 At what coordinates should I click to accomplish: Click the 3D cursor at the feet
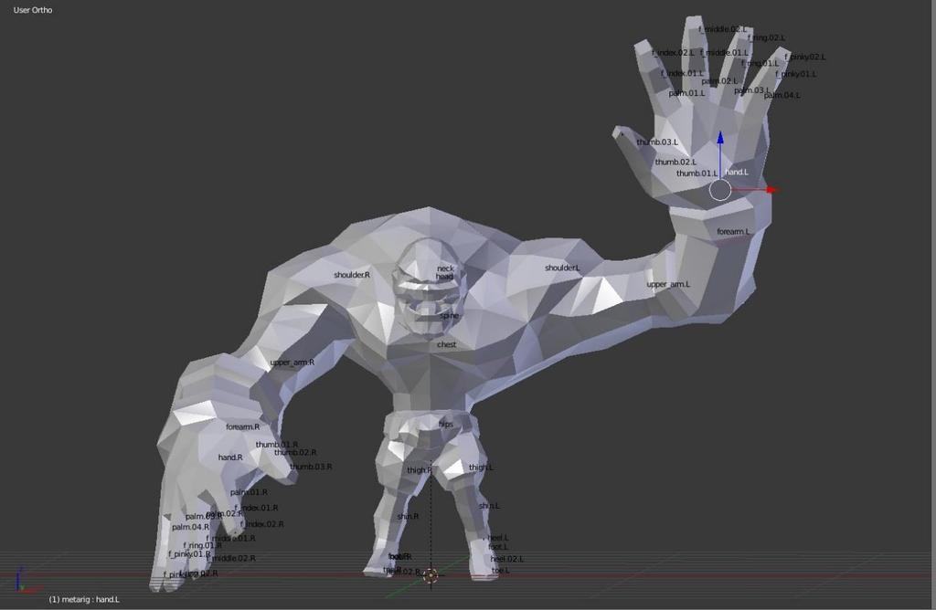[431, 575]
